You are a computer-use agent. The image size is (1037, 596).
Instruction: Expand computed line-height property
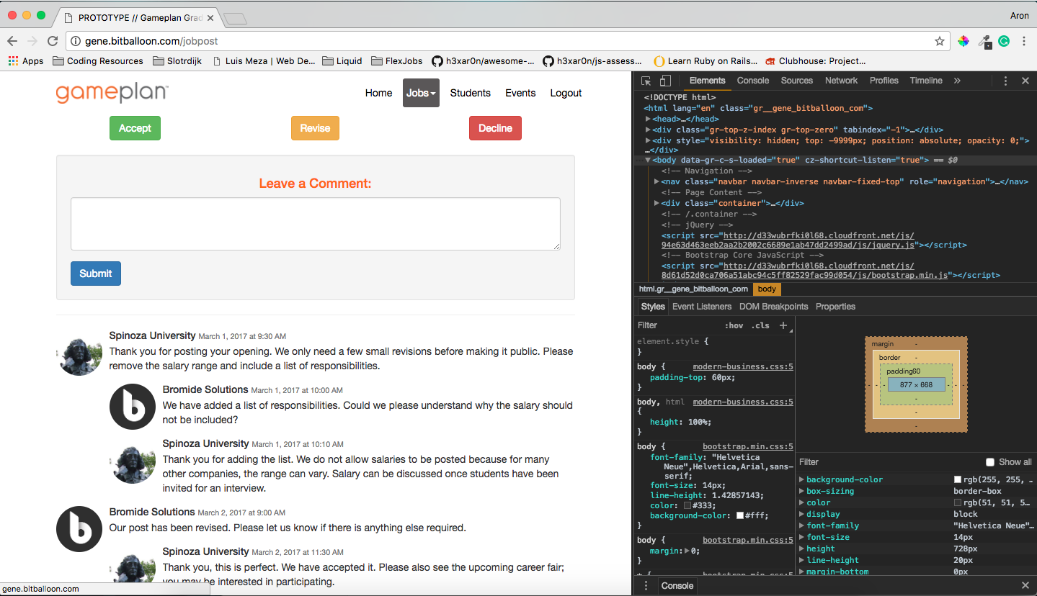[x=802, y=560]
